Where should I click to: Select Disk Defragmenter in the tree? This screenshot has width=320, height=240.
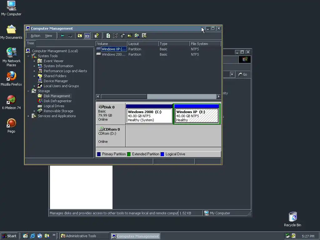57,101
